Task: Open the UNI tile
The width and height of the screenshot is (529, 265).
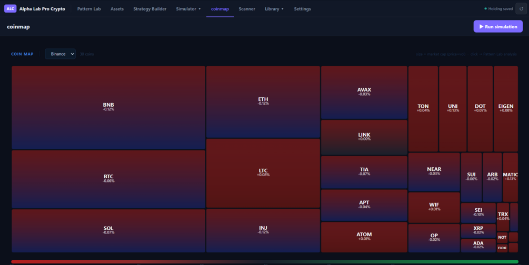Action: tap(453, 108)
